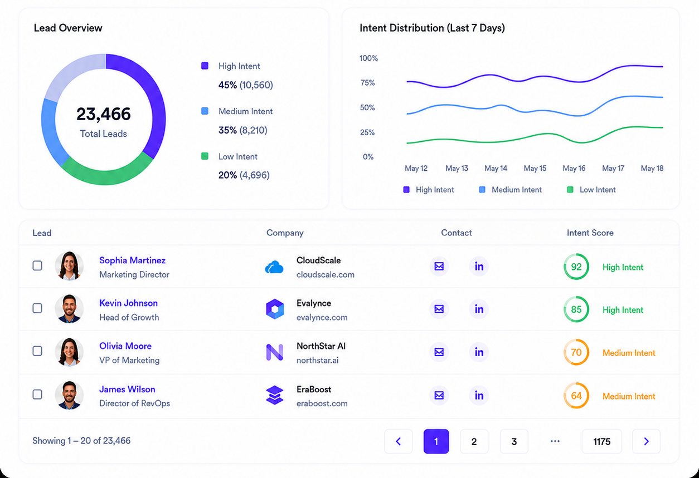Click Showing 1 – 20 of 23,466 text

81,441
